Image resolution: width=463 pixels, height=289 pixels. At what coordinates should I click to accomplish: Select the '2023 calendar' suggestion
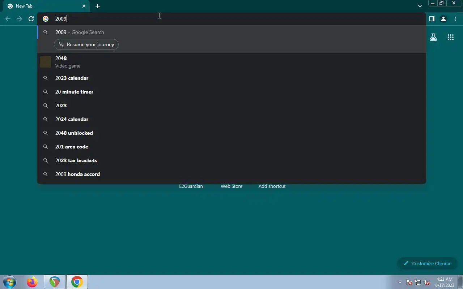pos(231,78)
